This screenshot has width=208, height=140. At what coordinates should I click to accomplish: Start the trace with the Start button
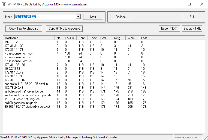pyautogui.click(x=93, y=17)
